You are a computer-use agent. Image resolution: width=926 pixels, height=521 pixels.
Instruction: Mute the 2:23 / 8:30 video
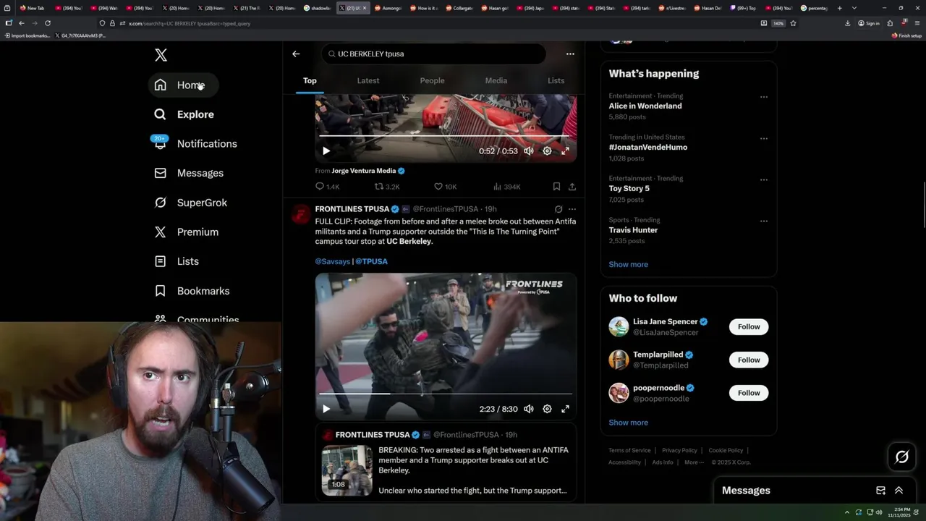pos(529,409)
